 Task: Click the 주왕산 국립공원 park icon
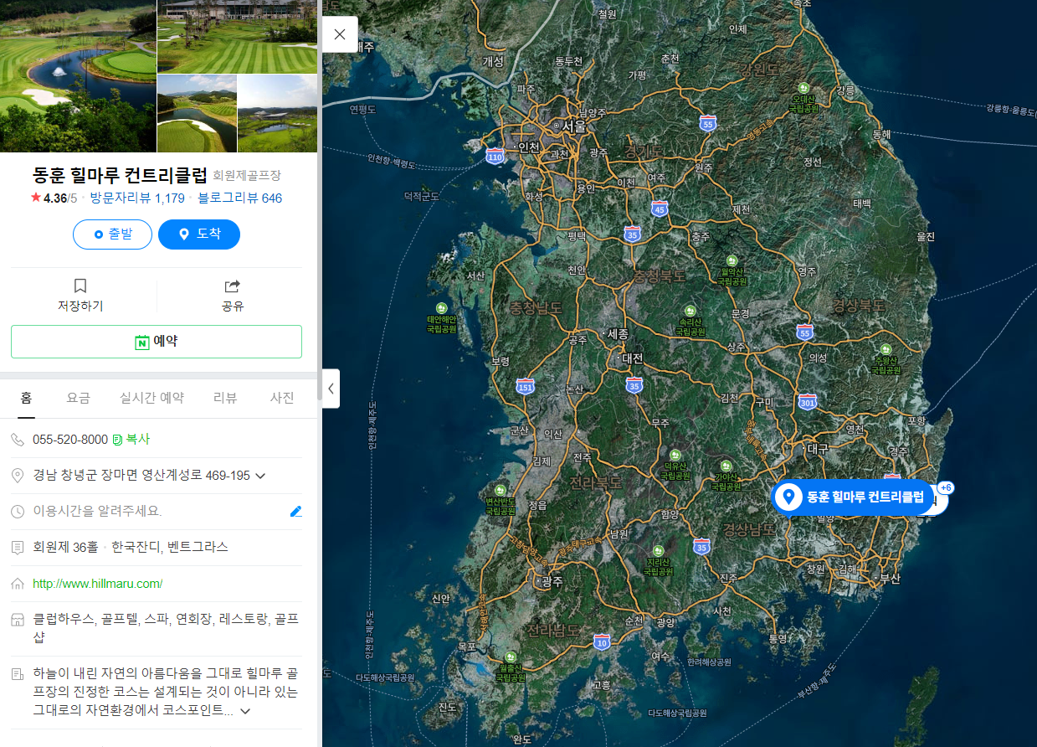(x=886, y=350)
